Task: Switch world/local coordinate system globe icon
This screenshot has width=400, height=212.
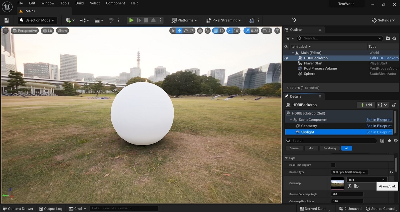Action: 200,31
